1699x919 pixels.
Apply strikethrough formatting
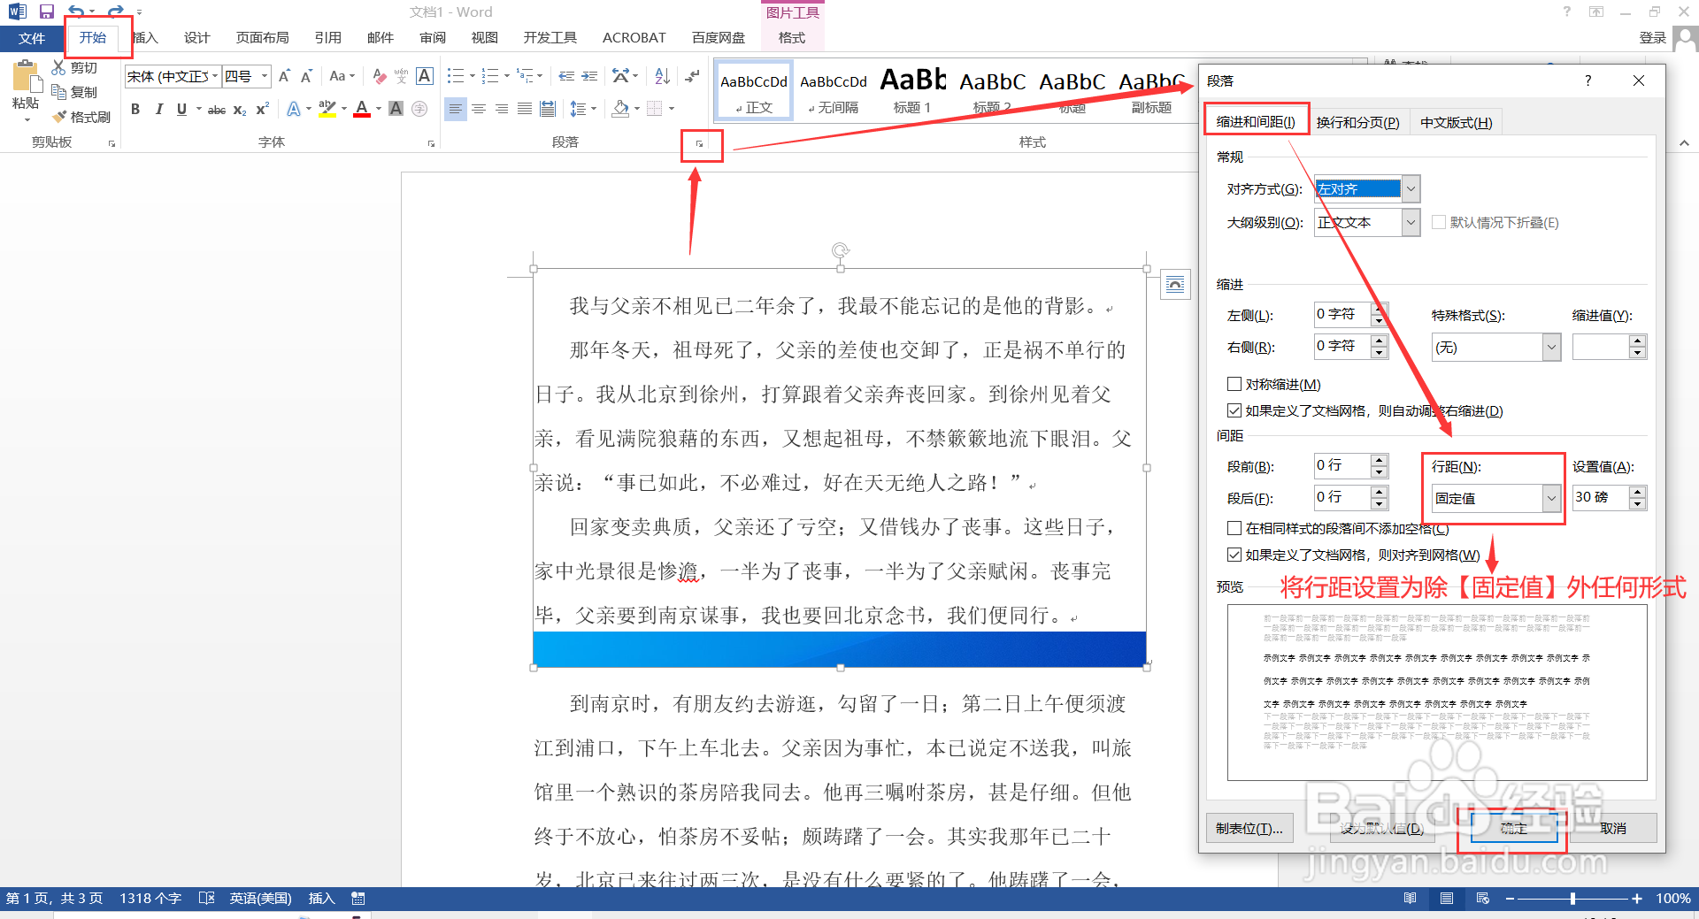click(217, 110)
